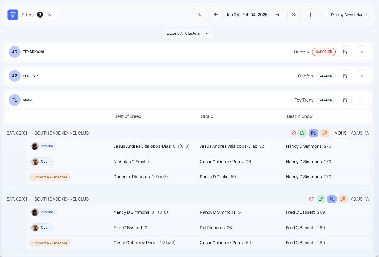This screenshot has height=257, width=379.
Task: Click the purple PL badge on first show
Action: (313, 133)
